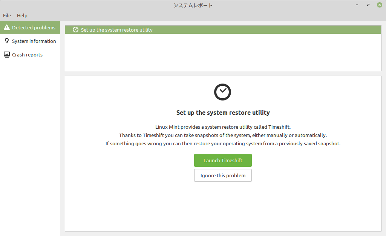Click the large clock icon above the heading
This screenshot has width=386, height=236.
[222, 92]
